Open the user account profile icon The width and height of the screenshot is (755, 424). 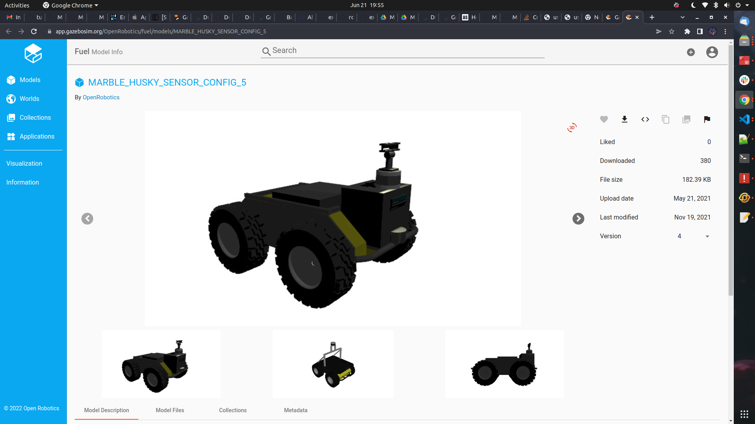712,52
